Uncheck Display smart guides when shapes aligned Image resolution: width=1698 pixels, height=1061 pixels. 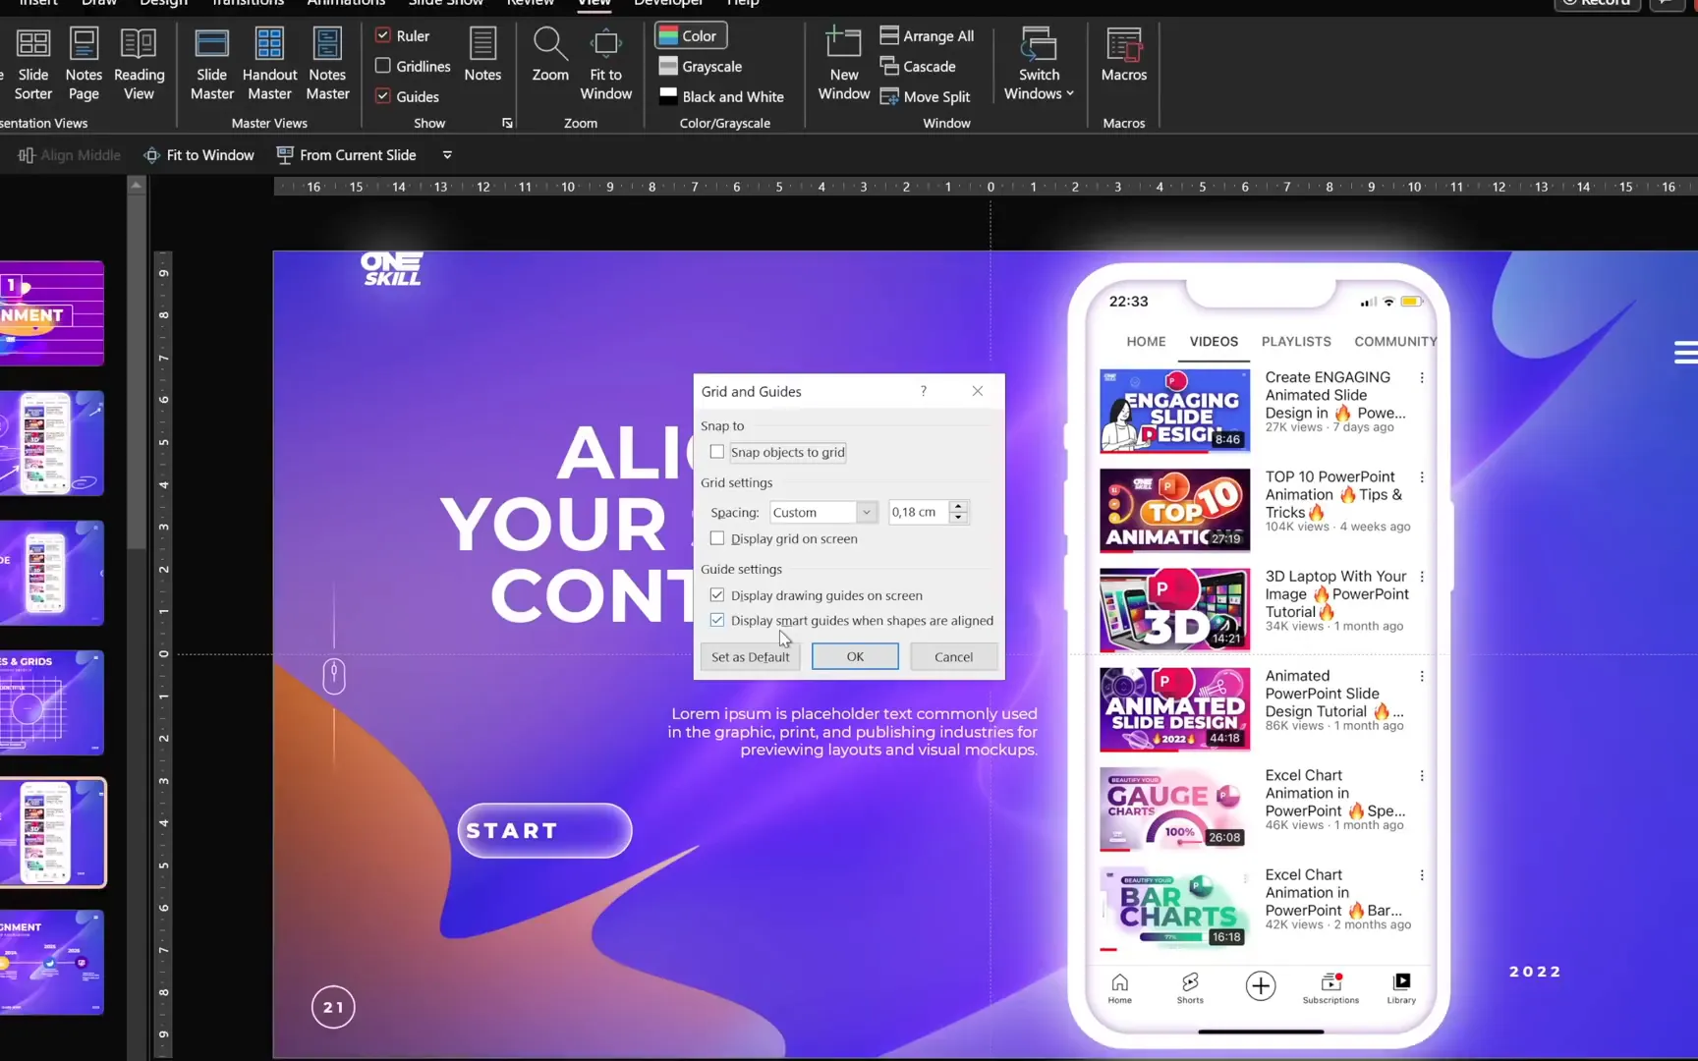[717, 621]
